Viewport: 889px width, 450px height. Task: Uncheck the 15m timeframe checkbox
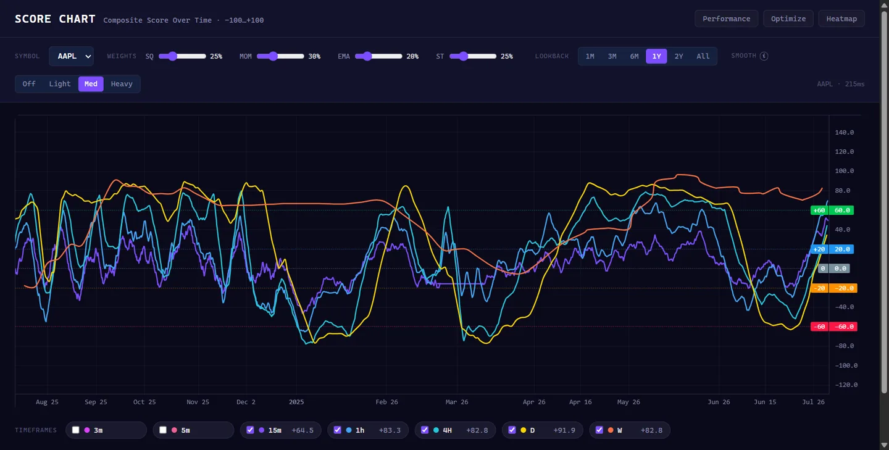[x=250, y=430]
